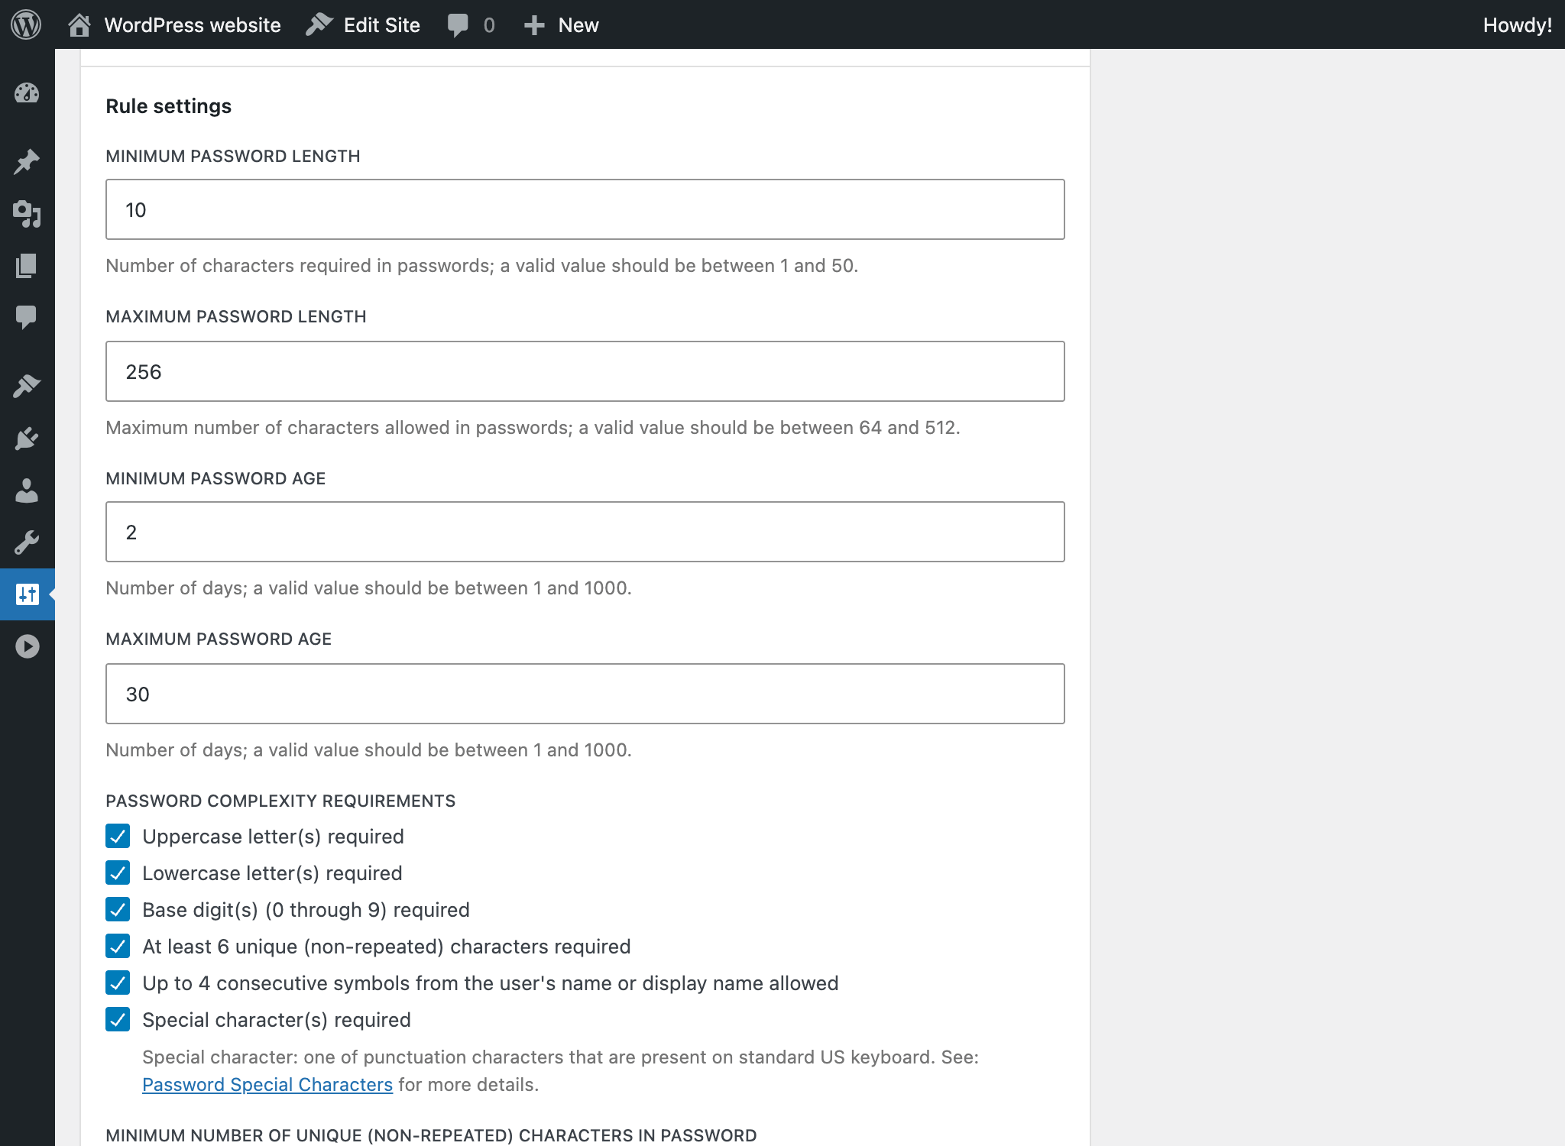Open the Dashboard sidebar icon

point(27,93)
